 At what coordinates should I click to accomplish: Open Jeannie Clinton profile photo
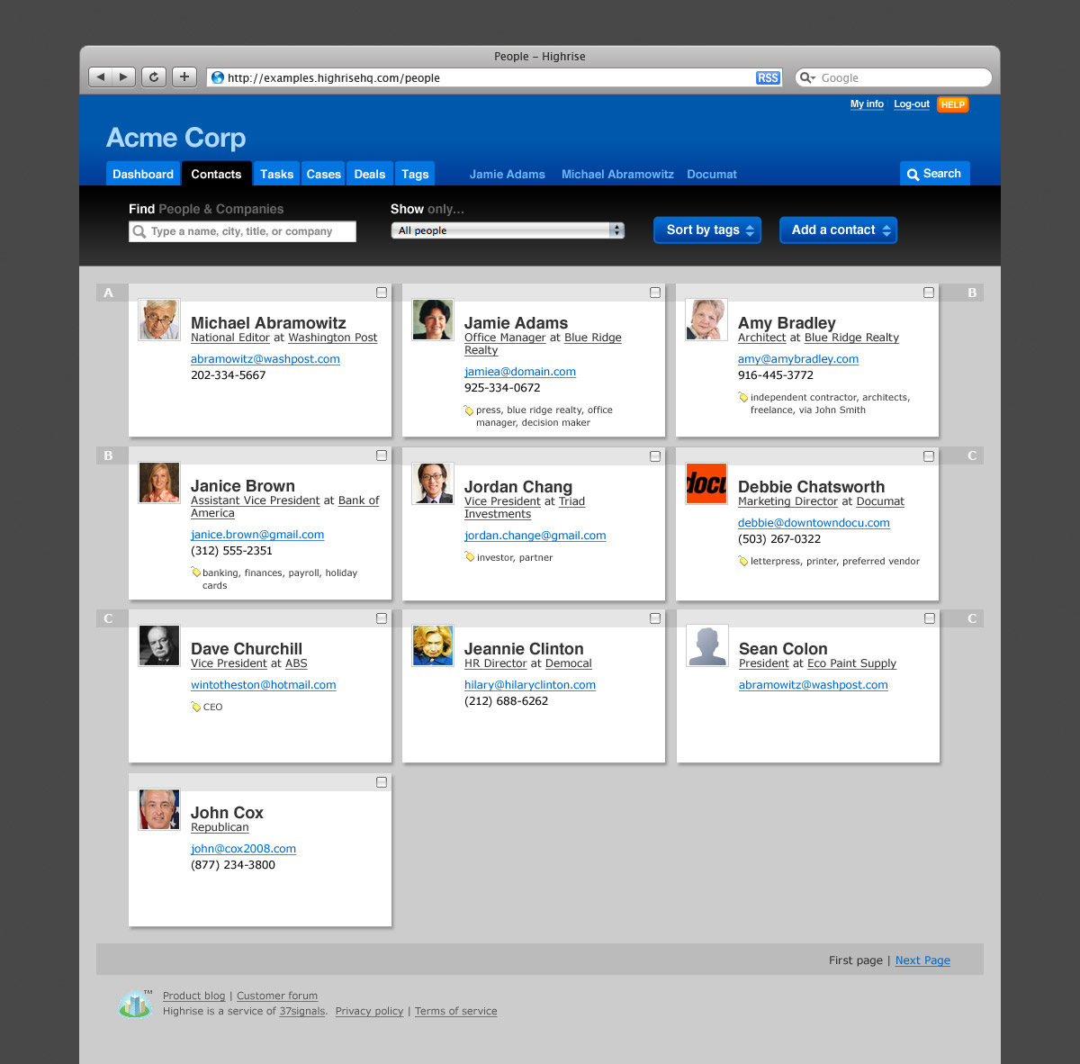[433, 645]
